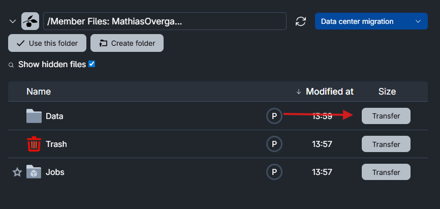440x209 pixels.
Task: Open the Data center migration dropdown
Action: click(371, 21)
